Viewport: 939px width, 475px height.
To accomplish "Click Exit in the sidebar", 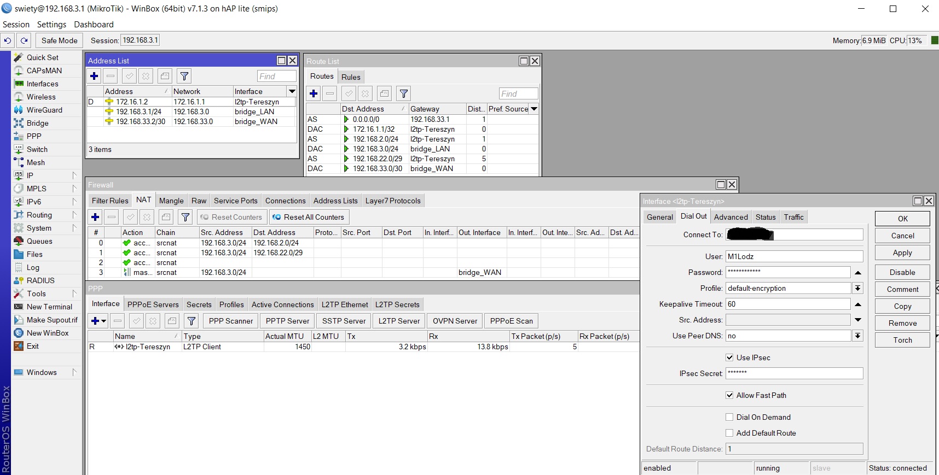I will pyautogui.click(x=33, y=346).
